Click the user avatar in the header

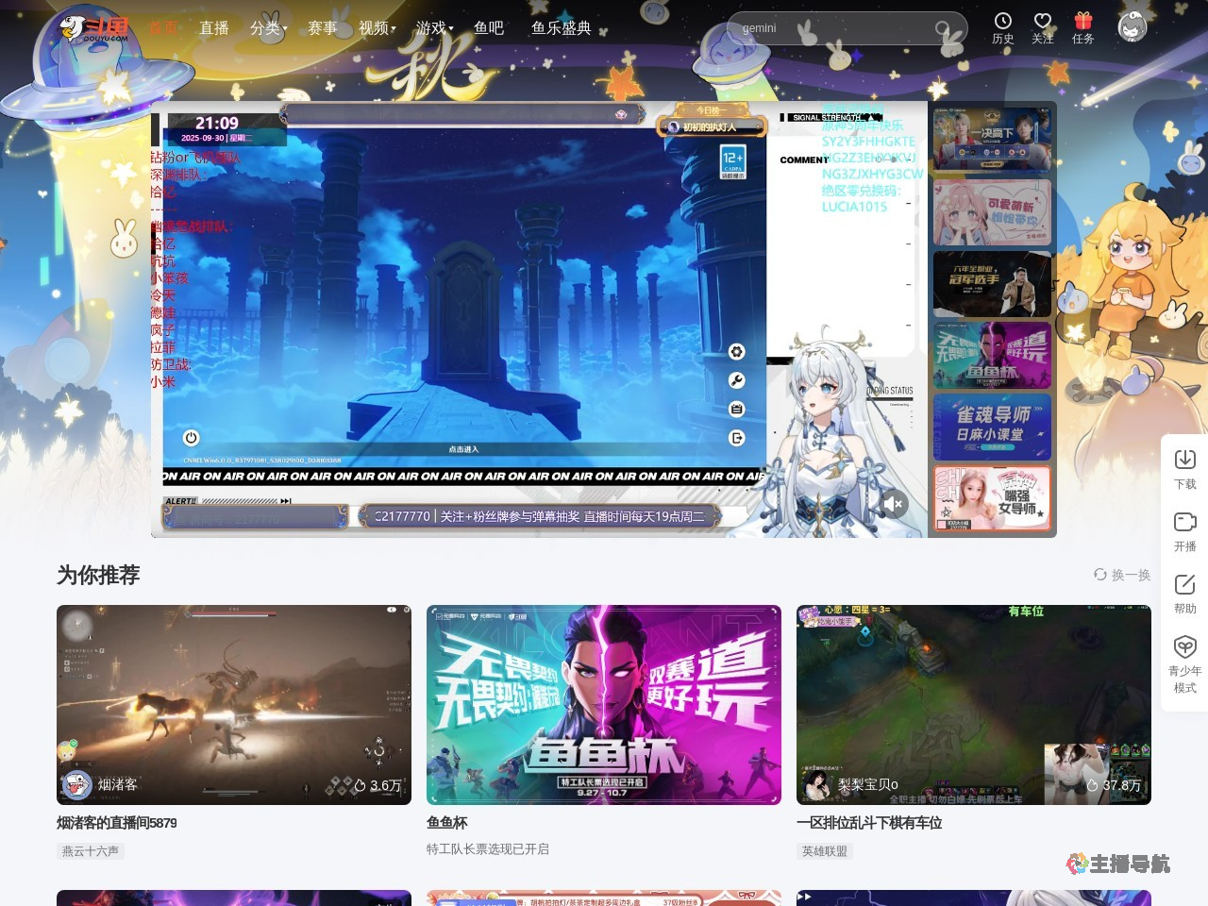(1132, 27)
